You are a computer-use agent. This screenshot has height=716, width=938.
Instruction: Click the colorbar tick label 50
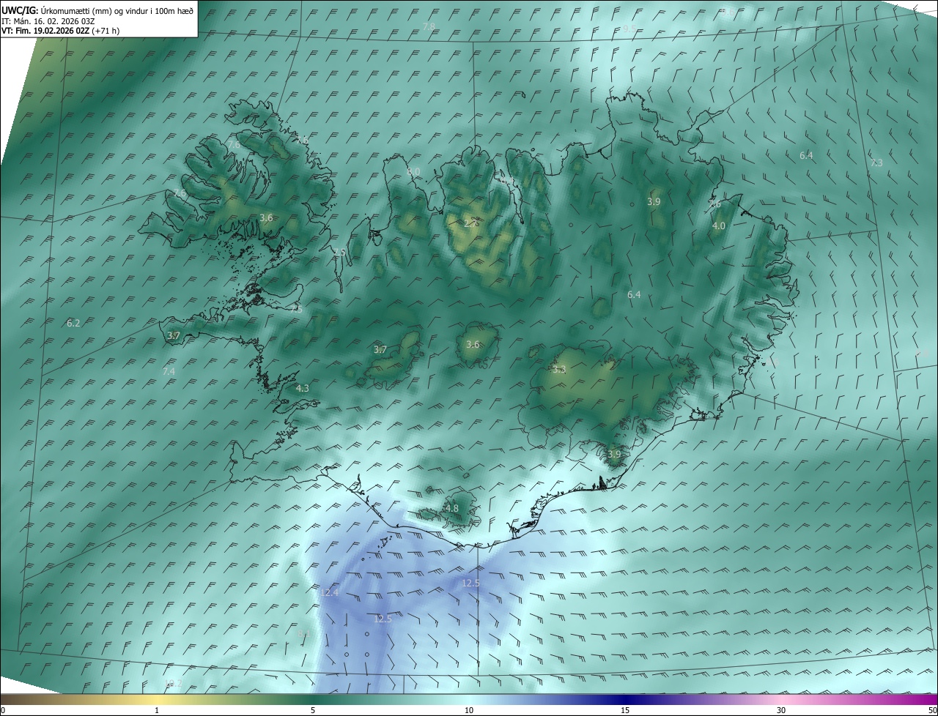click(932, 710)
